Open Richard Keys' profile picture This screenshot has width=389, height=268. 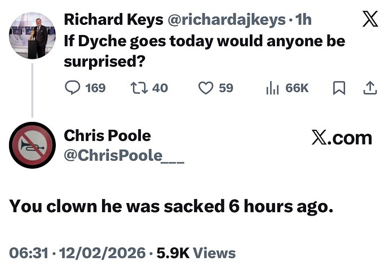pos(32,36)
